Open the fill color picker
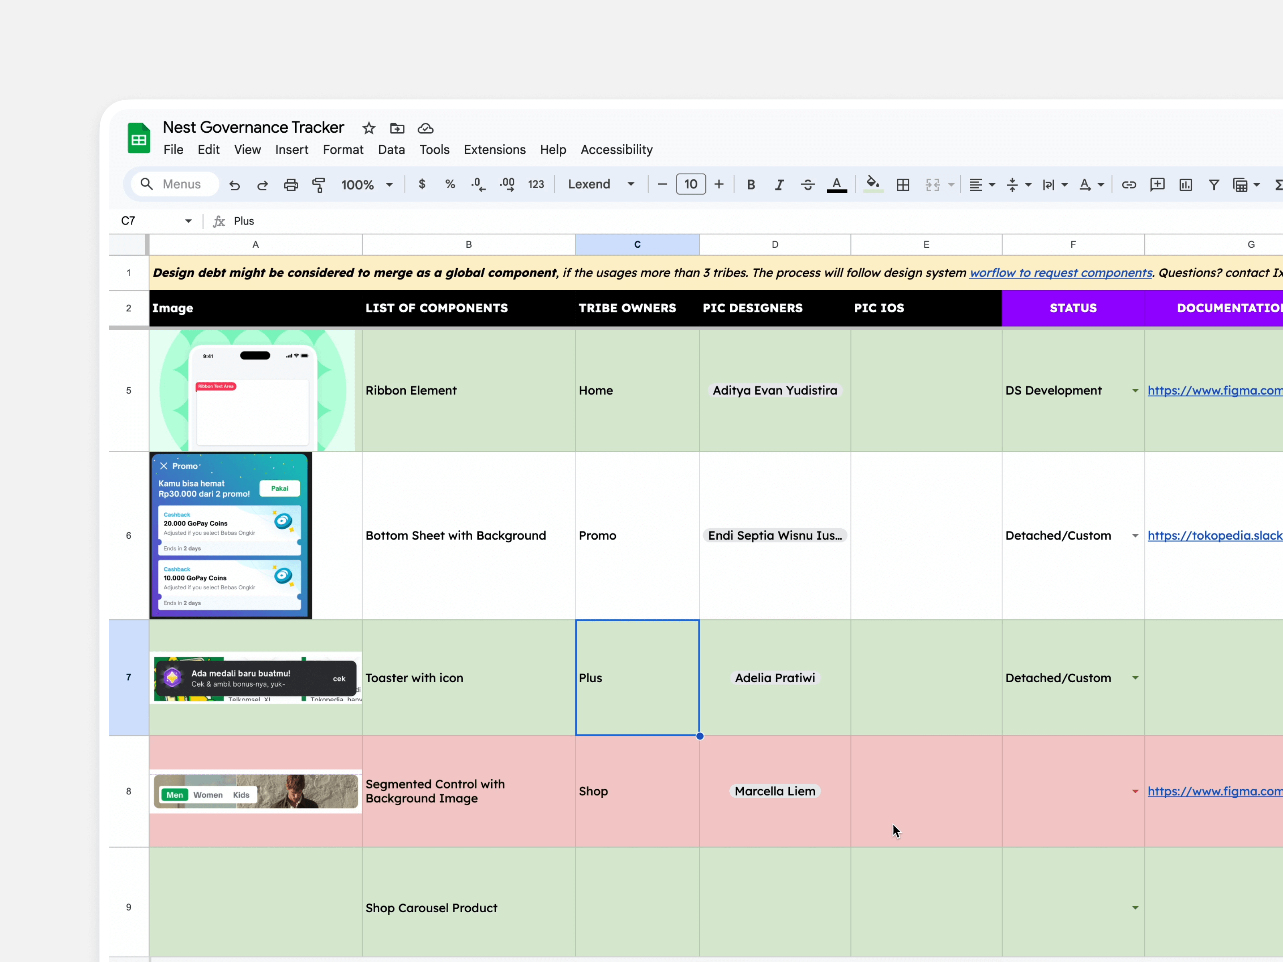Viewport: 1283px width, 962px height. coord(872,184)
